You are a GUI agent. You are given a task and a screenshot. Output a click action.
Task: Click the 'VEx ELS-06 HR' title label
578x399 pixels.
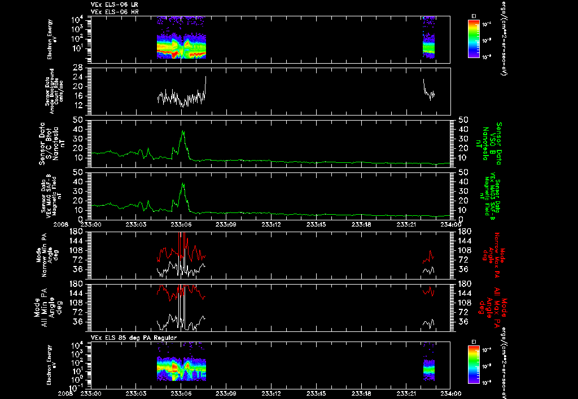[114, 12]
